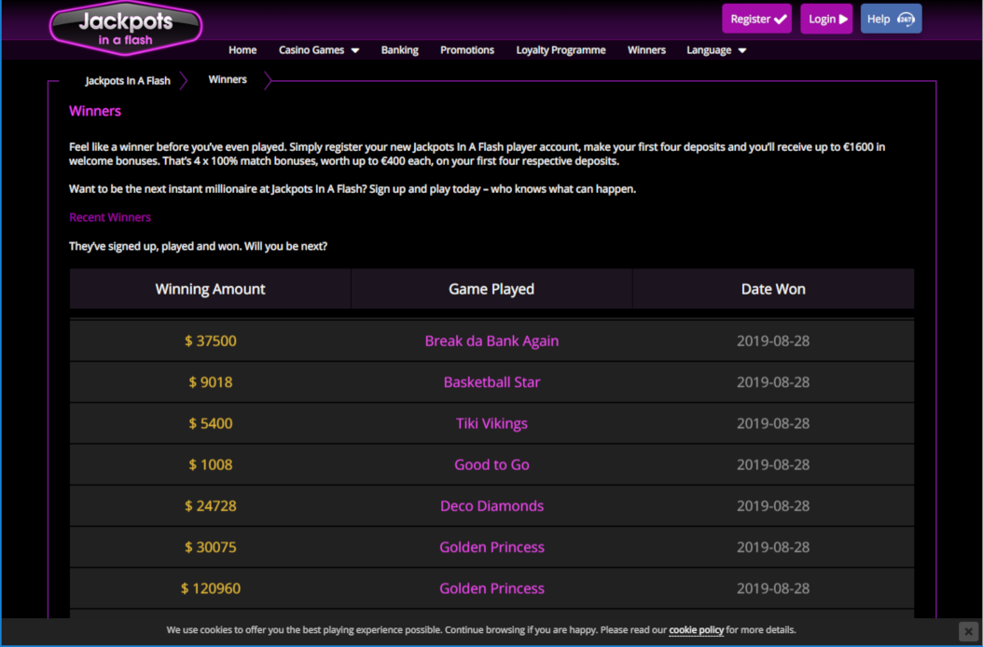The height and width of the screenshot is (647, 983).
Task: Click the Game Played column header
Action: 491,289
